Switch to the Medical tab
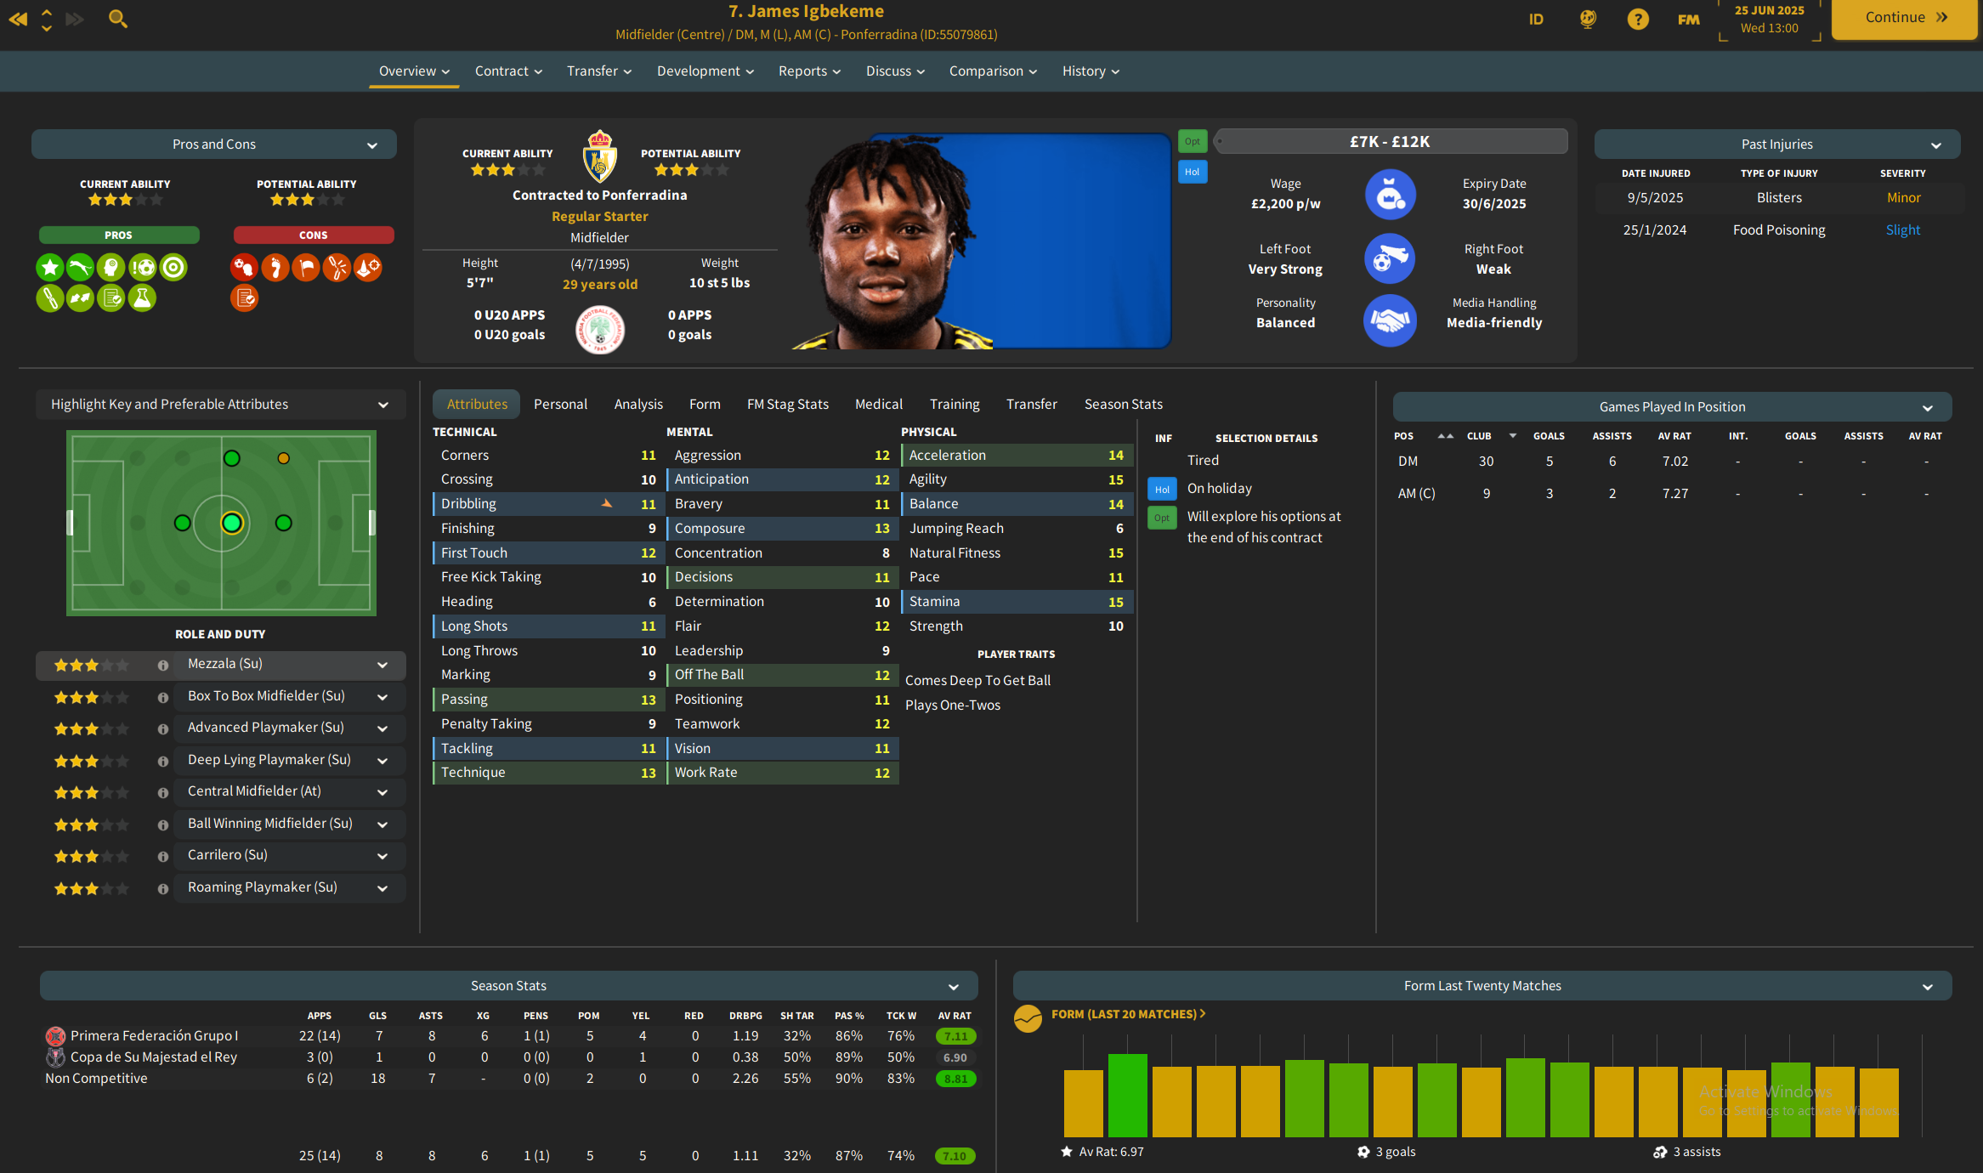The height and width of the screenshot is (1173, 1983). (878, 405)
